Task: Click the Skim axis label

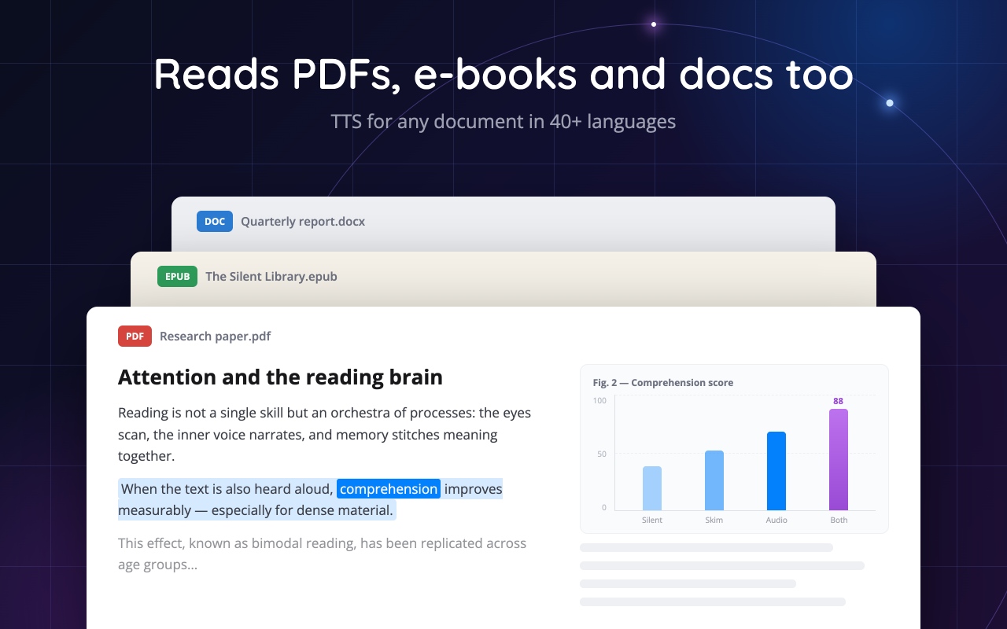Action: pos(714,520)
